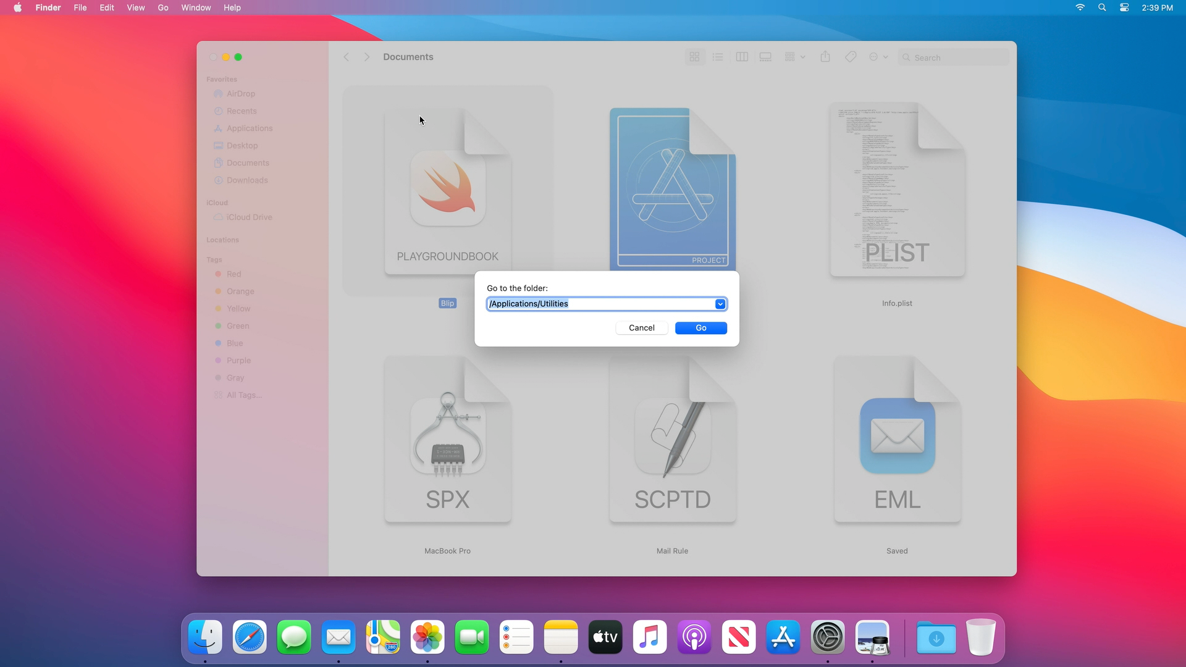Go forward in Finder window
This screenshot has width=1186, height=667.
[367, 57]
